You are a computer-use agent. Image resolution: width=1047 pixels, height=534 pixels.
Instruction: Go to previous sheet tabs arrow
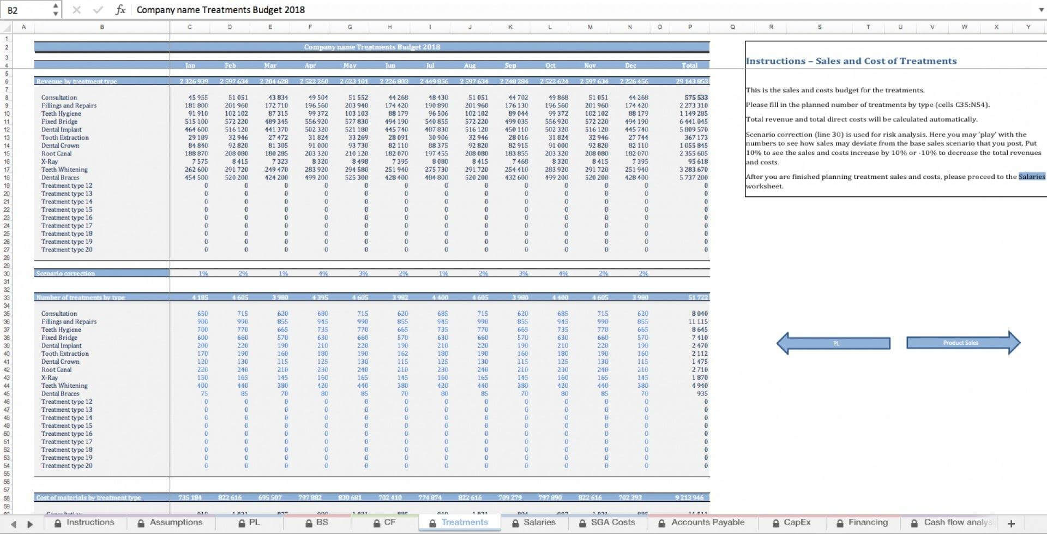click(14, 524)
